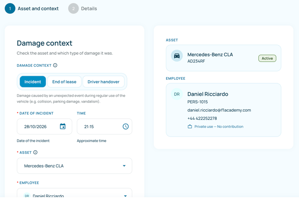This screenshot has height=201, width=299.
Task: Click email daniel.ricciardo@f1academy.com
Action: click(x=219, y=110)
